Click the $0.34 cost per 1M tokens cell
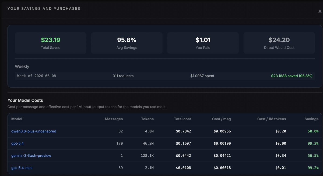The image size is (323, 176). click(x=281, y=156)
